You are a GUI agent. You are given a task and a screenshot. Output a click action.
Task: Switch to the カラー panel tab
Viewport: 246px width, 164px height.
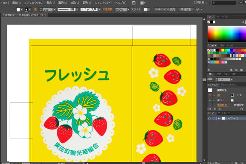(x=211, y=17)
